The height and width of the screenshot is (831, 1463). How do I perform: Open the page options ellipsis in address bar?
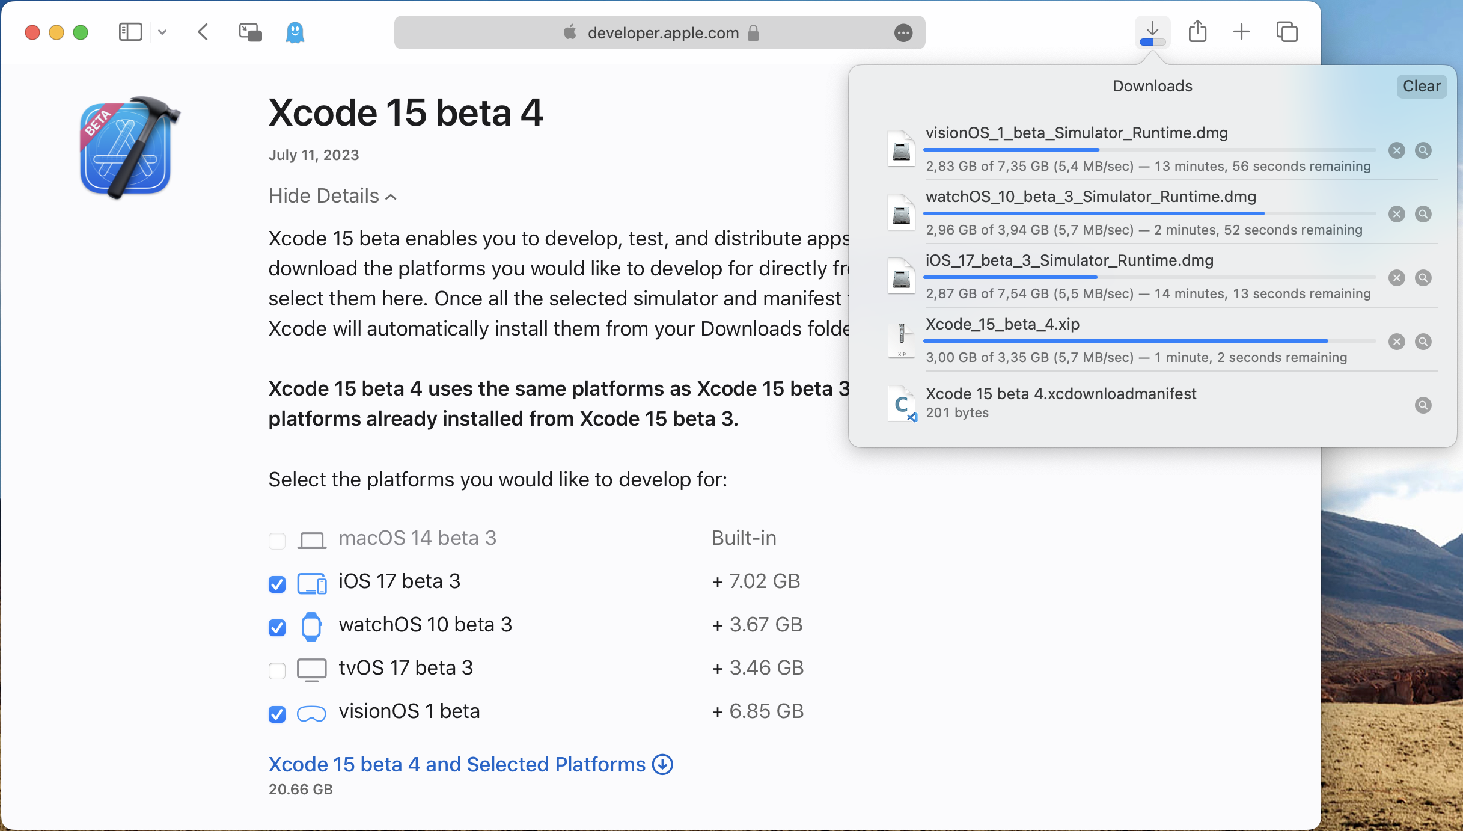(903, 33)
